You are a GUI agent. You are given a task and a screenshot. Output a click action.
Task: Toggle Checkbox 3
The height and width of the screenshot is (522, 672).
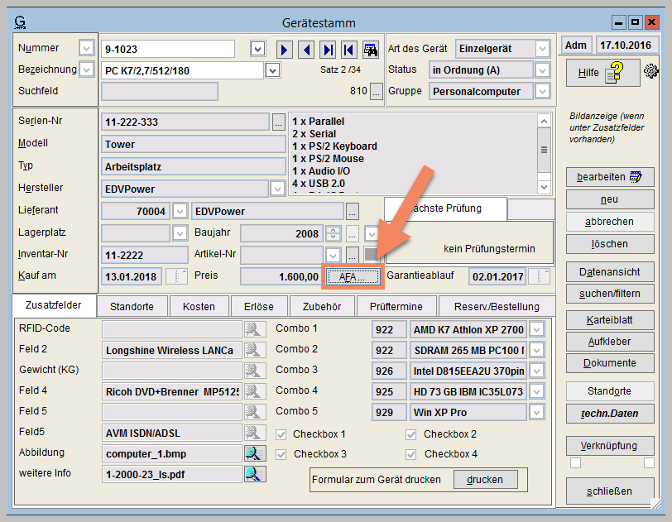click(281, 454)
